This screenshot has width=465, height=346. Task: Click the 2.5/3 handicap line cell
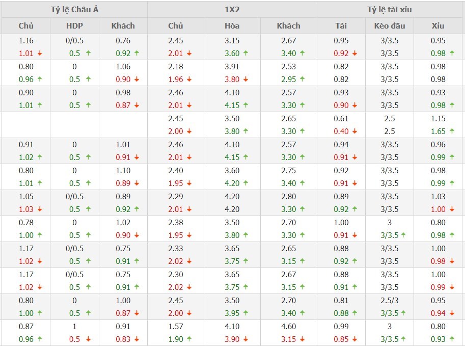pos(390,301)
